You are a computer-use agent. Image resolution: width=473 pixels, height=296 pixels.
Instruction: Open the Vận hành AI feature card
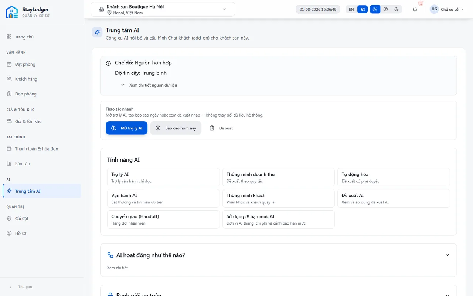(x=163, y=198)
